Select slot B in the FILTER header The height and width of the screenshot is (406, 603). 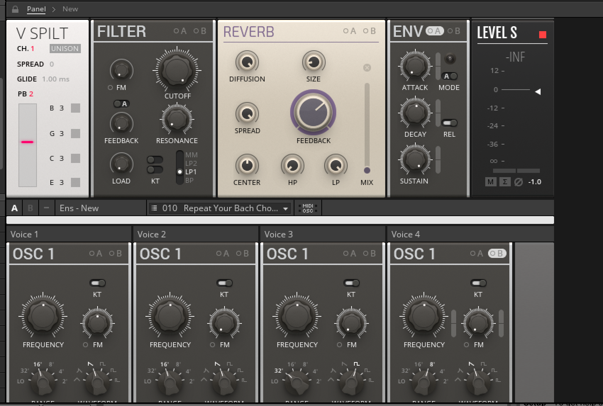(200, 31)
